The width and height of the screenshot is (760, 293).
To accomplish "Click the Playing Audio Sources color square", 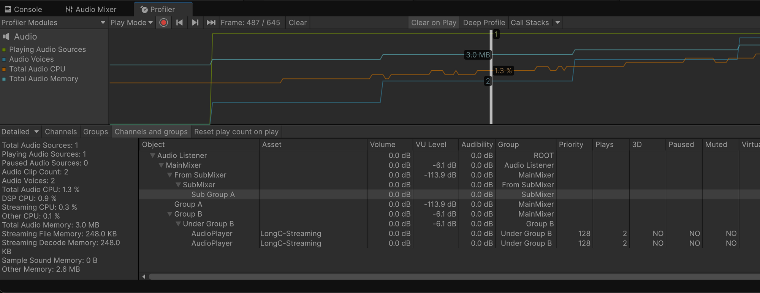I will pos(4,50).
